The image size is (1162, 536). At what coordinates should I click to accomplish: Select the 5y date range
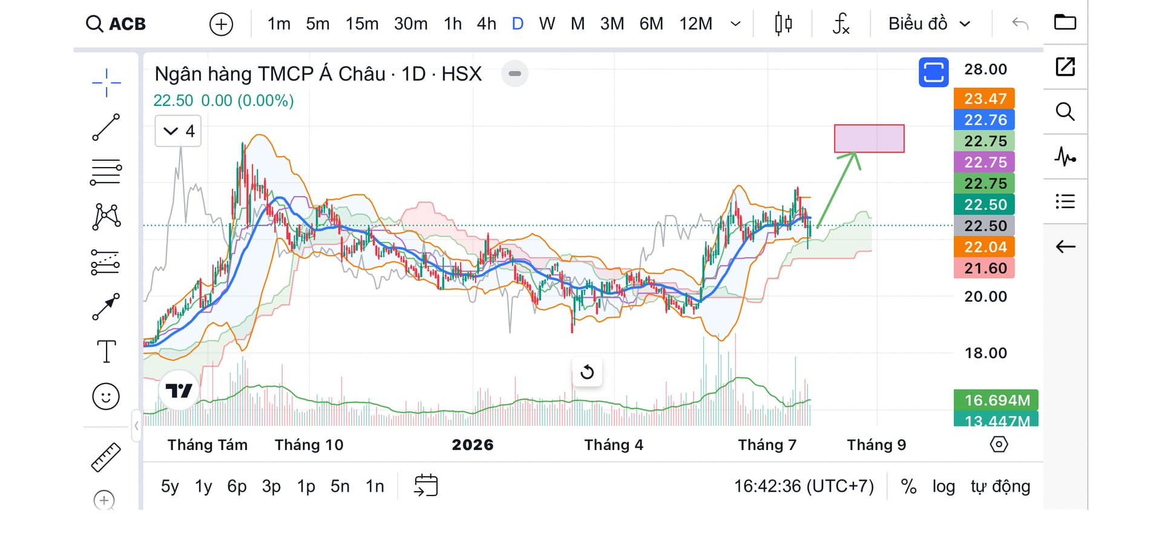point(169,486)
